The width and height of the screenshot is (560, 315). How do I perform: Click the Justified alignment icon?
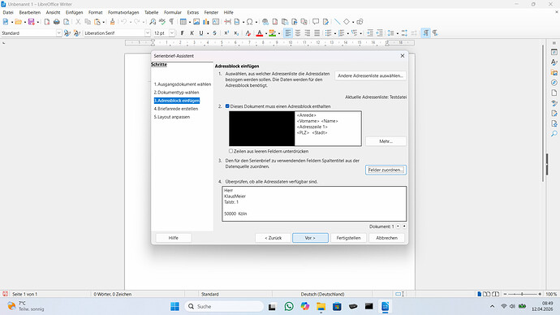pyautogui.click(x=317, y=32)
